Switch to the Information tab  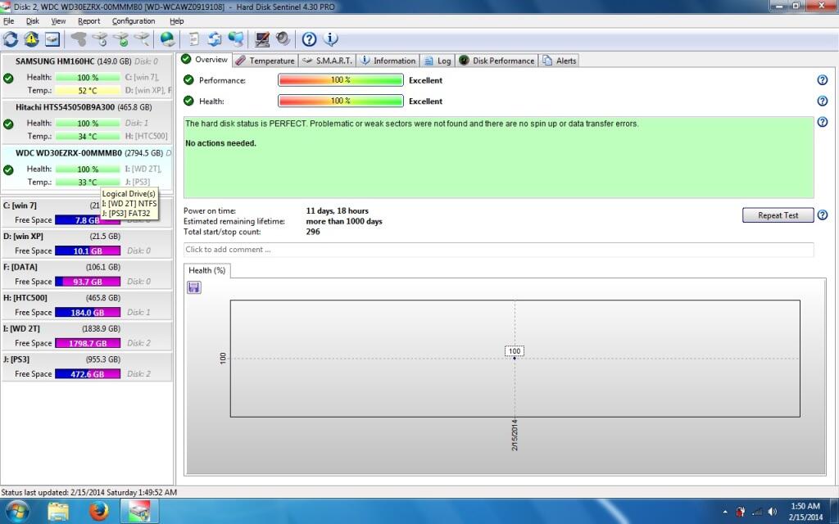pyautogui.click(x=388, y=61)
